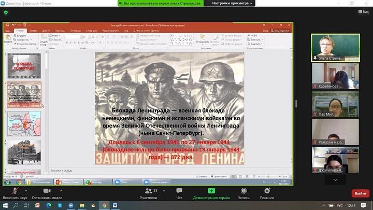Click the red Выйти button
The width and height of the screenshot is (373, 210).
pyautogui.click(x=360, y=193)
